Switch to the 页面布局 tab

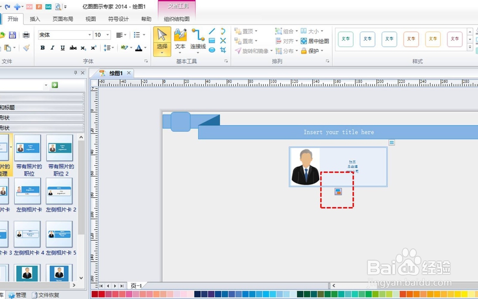[x=63, y=19]
